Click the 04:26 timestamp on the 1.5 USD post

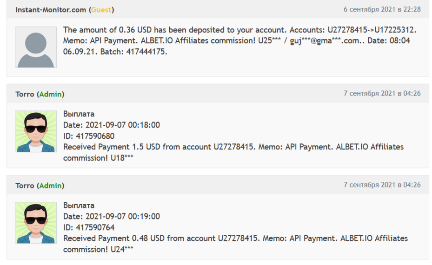pyautogui.click(x=382, y=94)
